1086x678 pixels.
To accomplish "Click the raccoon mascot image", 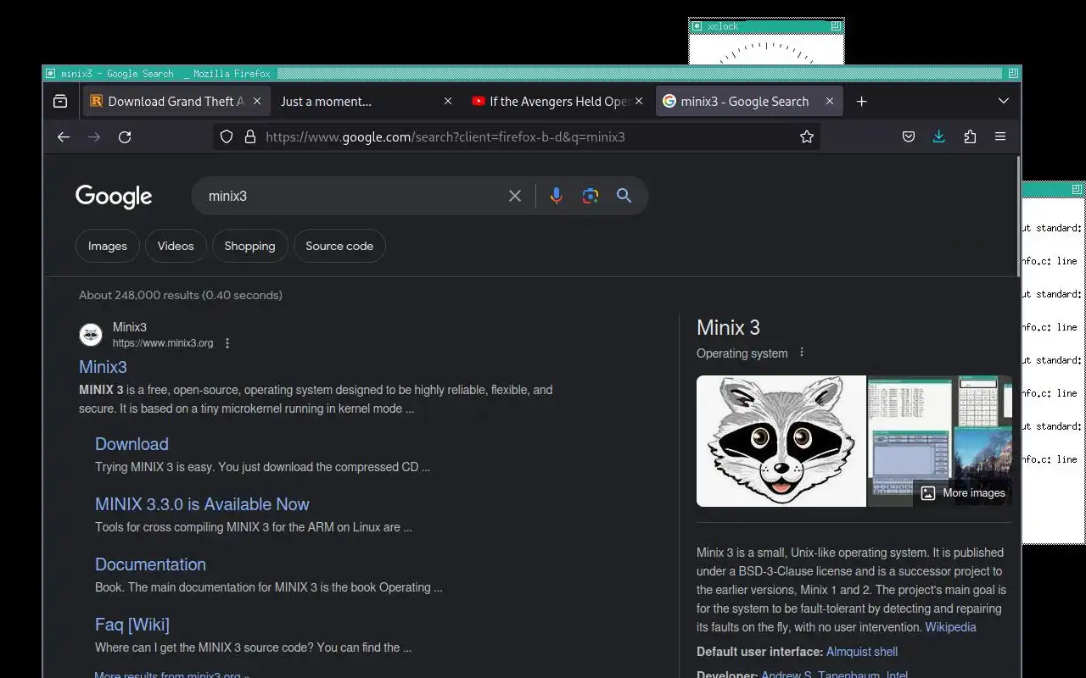I will point(781,441).
